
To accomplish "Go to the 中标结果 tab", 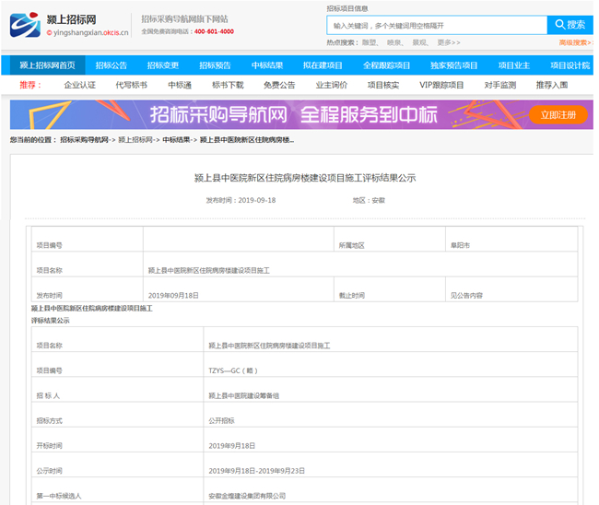I will point(267,65).
